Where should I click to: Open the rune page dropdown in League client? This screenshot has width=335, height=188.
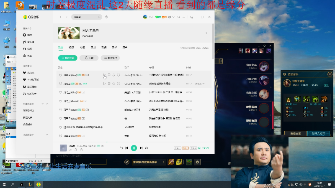coord(149,162)
